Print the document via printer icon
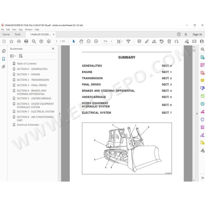 click(x=26, y=42)
